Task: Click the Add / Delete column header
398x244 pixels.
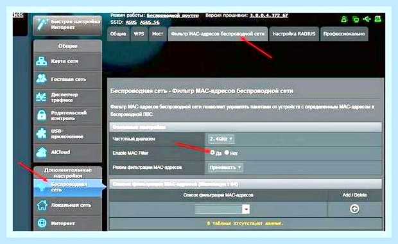Action: click(x=354, y=195)
